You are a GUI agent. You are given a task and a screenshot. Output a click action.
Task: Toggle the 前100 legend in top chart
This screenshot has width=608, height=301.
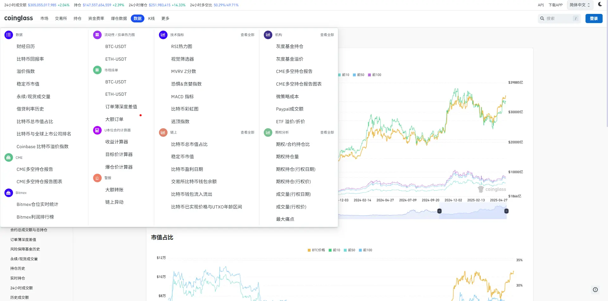pyautogui.click(x=375, y=75)
